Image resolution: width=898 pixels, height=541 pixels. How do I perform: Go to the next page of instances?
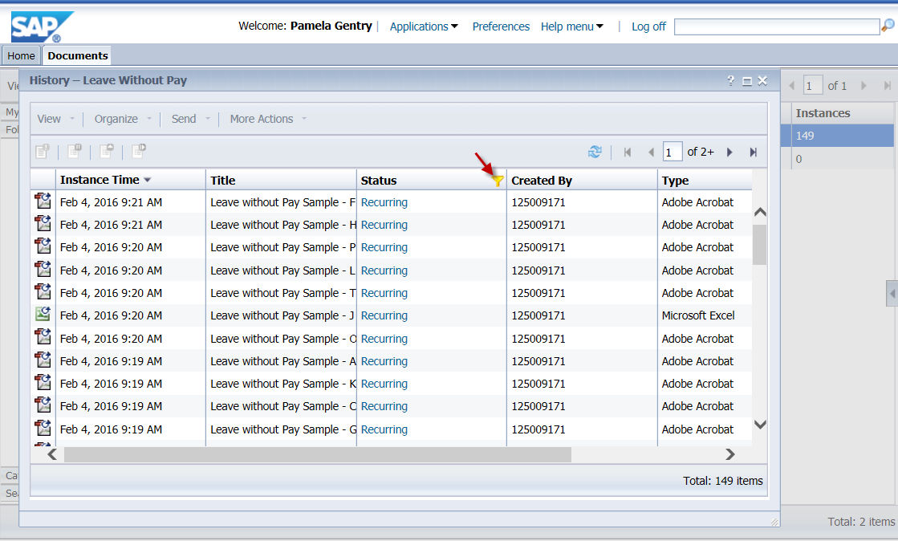click(x=729, y=151)
